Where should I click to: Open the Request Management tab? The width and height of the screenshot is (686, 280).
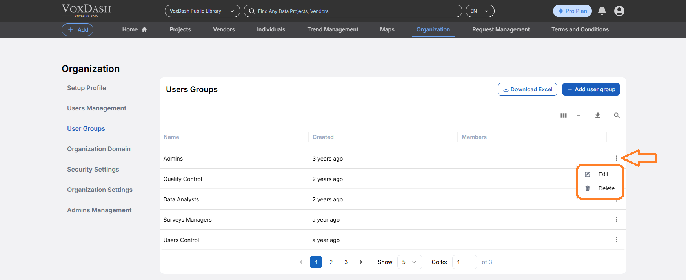[501, 29]
